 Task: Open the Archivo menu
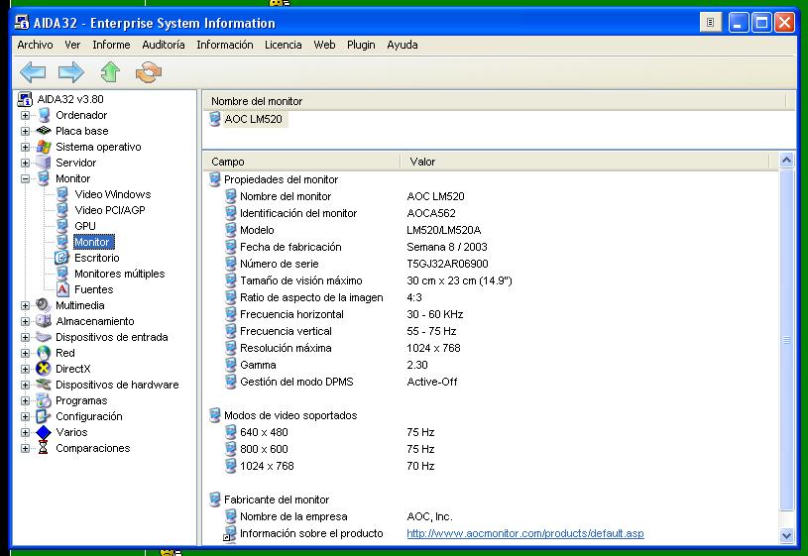click(35, 45)
